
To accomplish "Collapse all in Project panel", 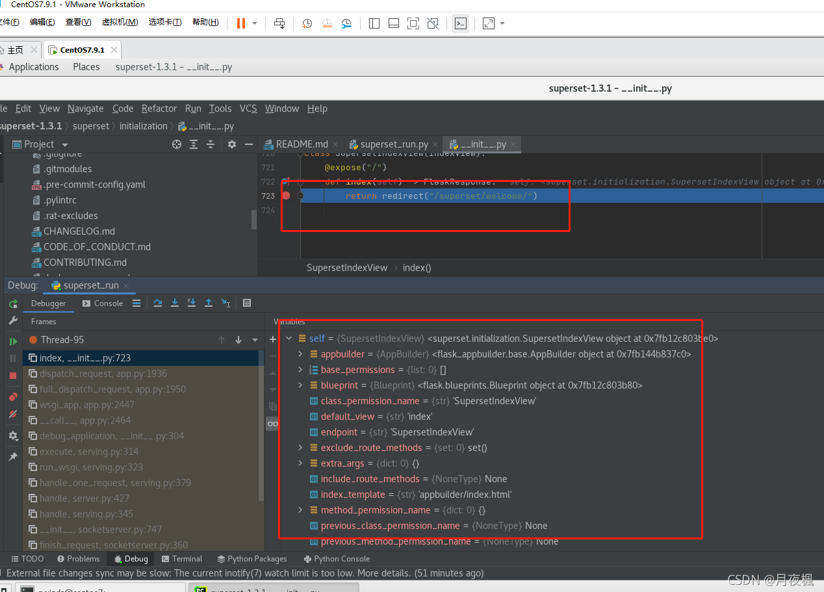I will [x=211, y=144].
